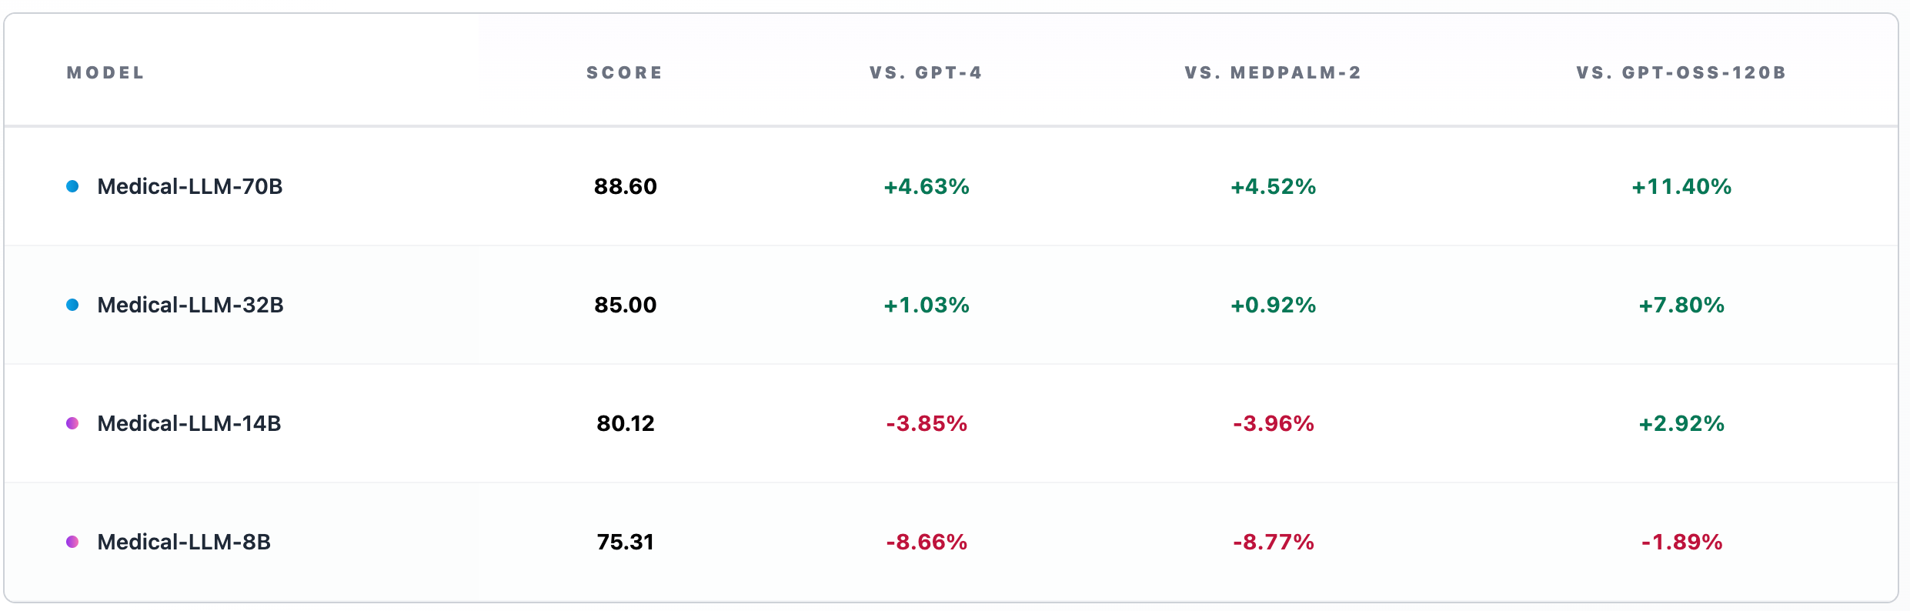
Task: Click the VS. GPT-4 column header
Action: [926, 73]
